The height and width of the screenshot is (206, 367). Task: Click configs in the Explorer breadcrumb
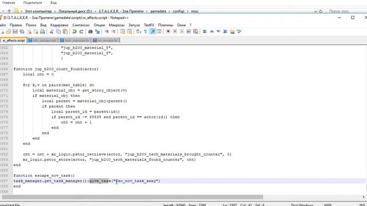(x=178, y=11)
